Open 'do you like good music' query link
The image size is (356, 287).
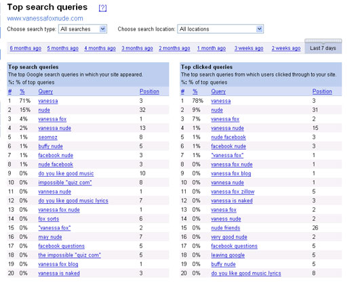(66, 173)
